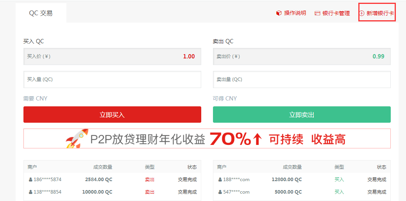
Task: Select the QC 交易 tab
Action: (41, 13)
